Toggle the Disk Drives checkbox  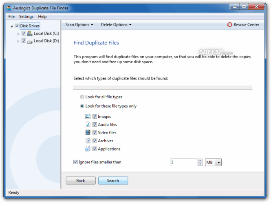pyautogui.click(x=17, y=26)
